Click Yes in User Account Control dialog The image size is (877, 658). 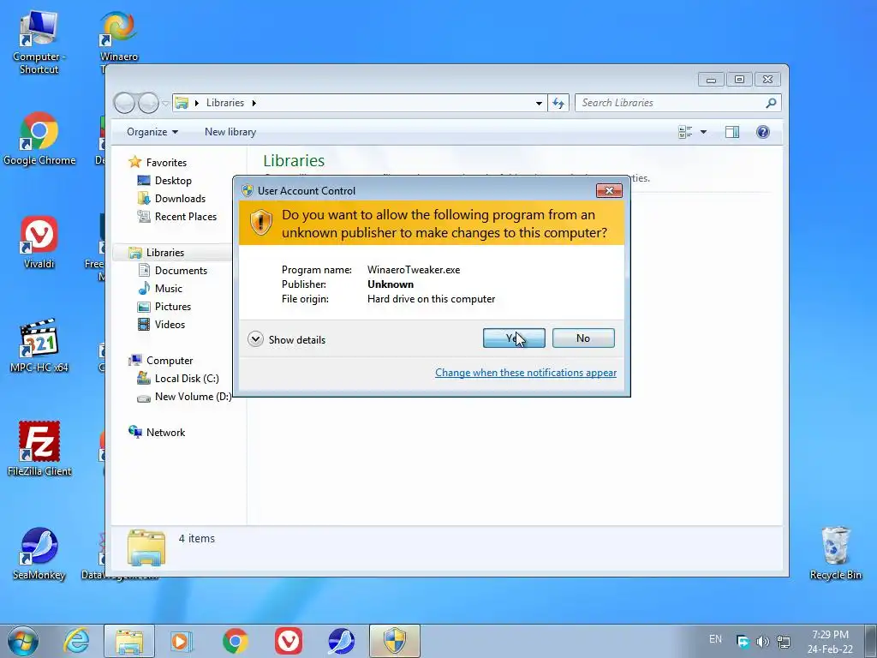point(514,338)
